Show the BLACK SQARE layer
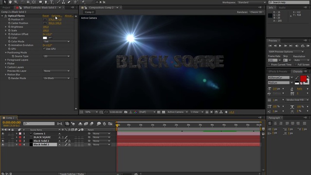 3,137
